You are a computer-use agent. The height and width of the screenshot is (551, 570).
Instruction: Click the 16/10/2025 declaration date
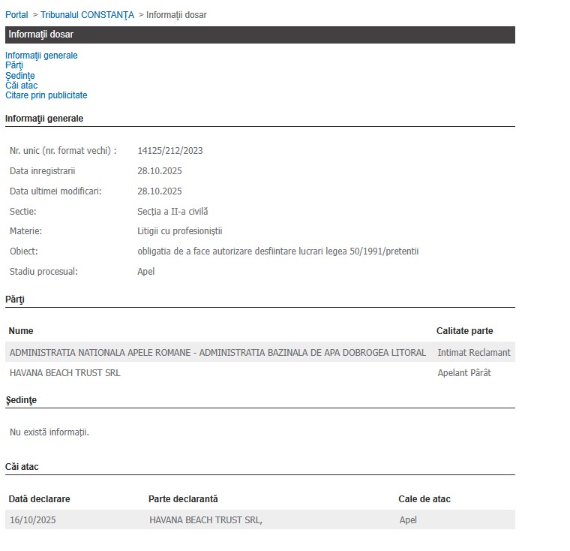tap(33, 520)
